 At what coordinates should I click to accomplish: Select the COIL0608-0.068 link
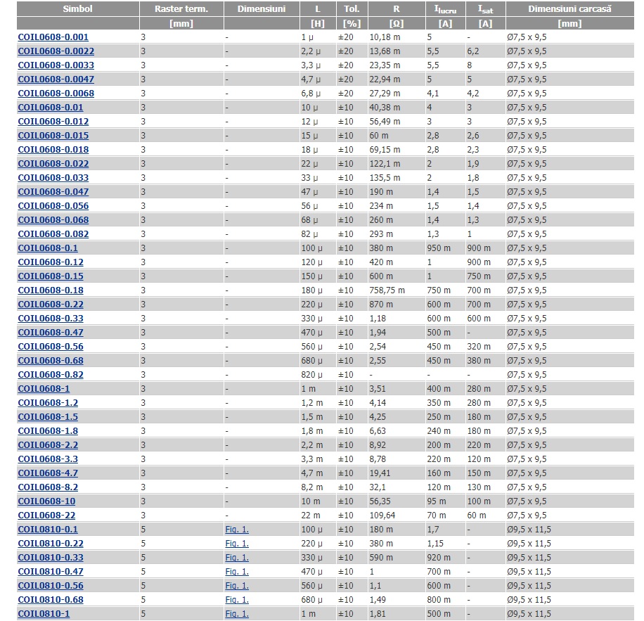tap(53, 220)
